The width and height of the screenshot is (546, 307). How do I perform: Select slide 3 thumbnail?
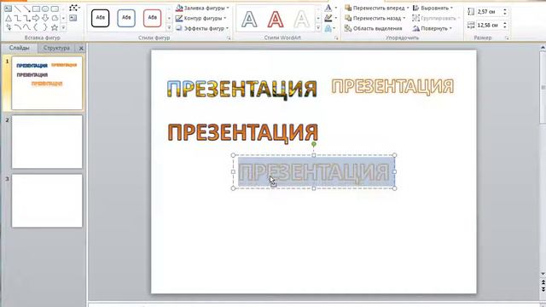(47, 201)
